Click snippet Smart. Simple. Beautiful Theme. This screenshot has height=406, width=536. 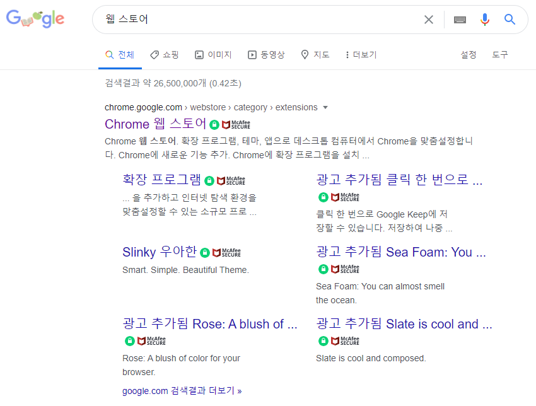point(185,270)
